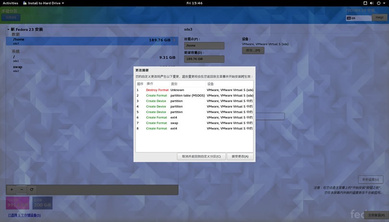Viewport: 389px width, 222px height.
Task: Open the clock showing Fri 15:46
Action: [194, 3]
